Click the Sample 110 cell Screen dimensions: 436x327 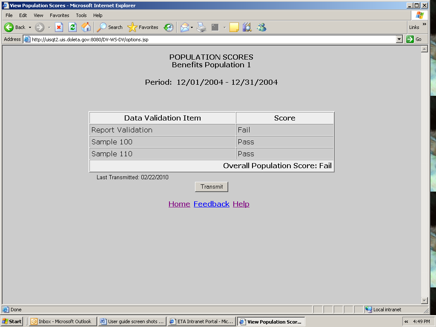(x=162, y=154)
